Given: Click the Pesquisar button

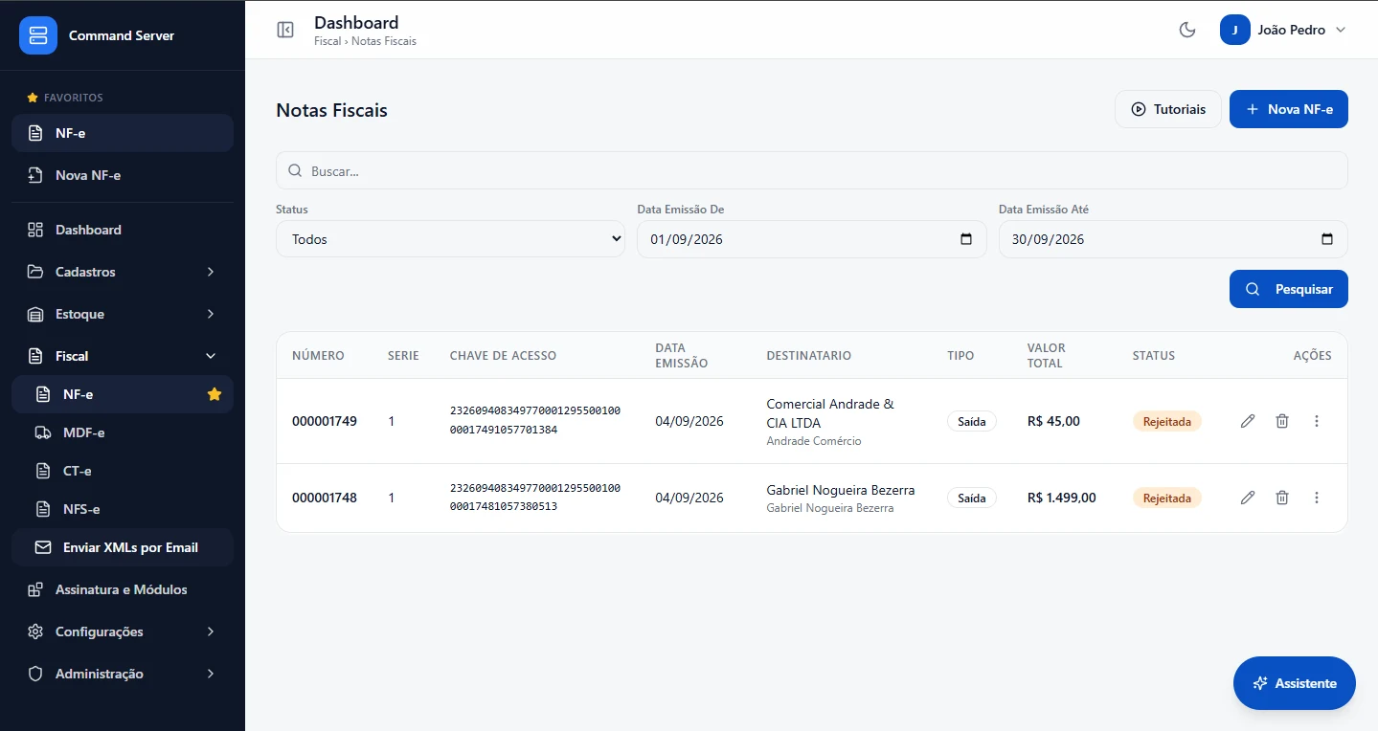Looking at the screenshot, I should [x=1289, y=289].
